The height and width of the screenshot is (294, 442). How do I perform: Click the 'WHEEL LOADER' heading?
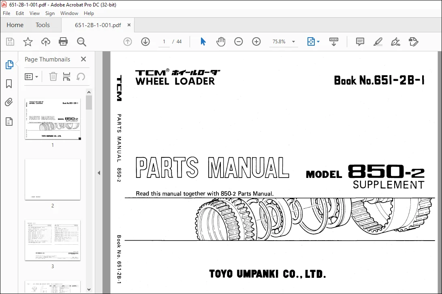(x=175, y=81)
